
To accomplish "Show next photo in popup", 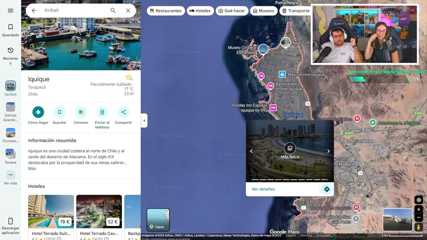I will 328,151.
